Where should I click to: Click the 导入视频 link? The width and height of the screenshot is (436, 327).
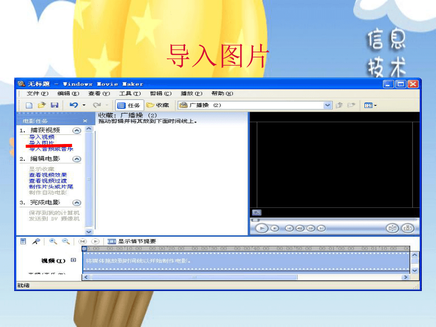click(42, 137)
